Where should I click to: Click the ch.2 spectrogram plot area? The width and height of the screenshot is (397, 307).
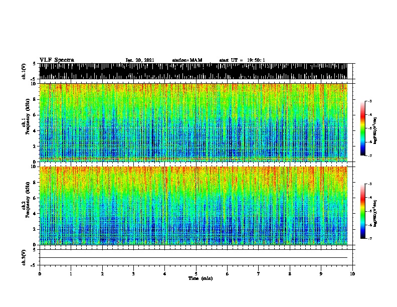(x=193, y=206)
